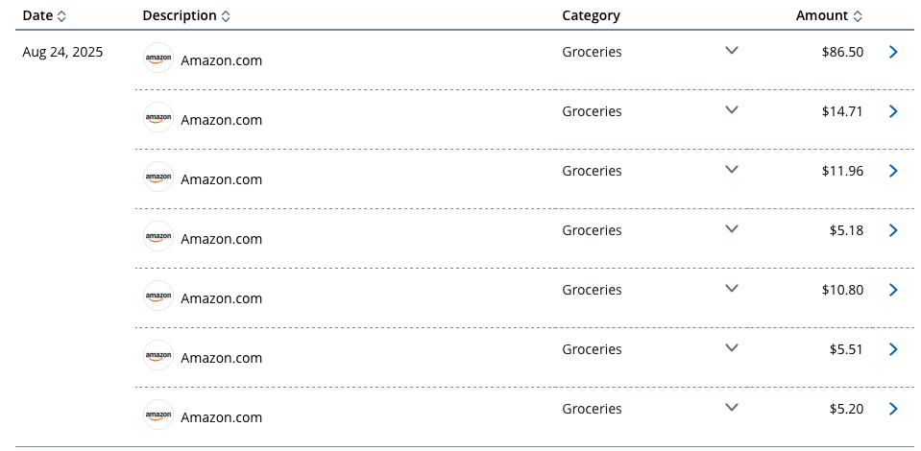The image size is (921, 451).
Task: Select Groceries category text in $10.80 row
Action: coord(592,290)
